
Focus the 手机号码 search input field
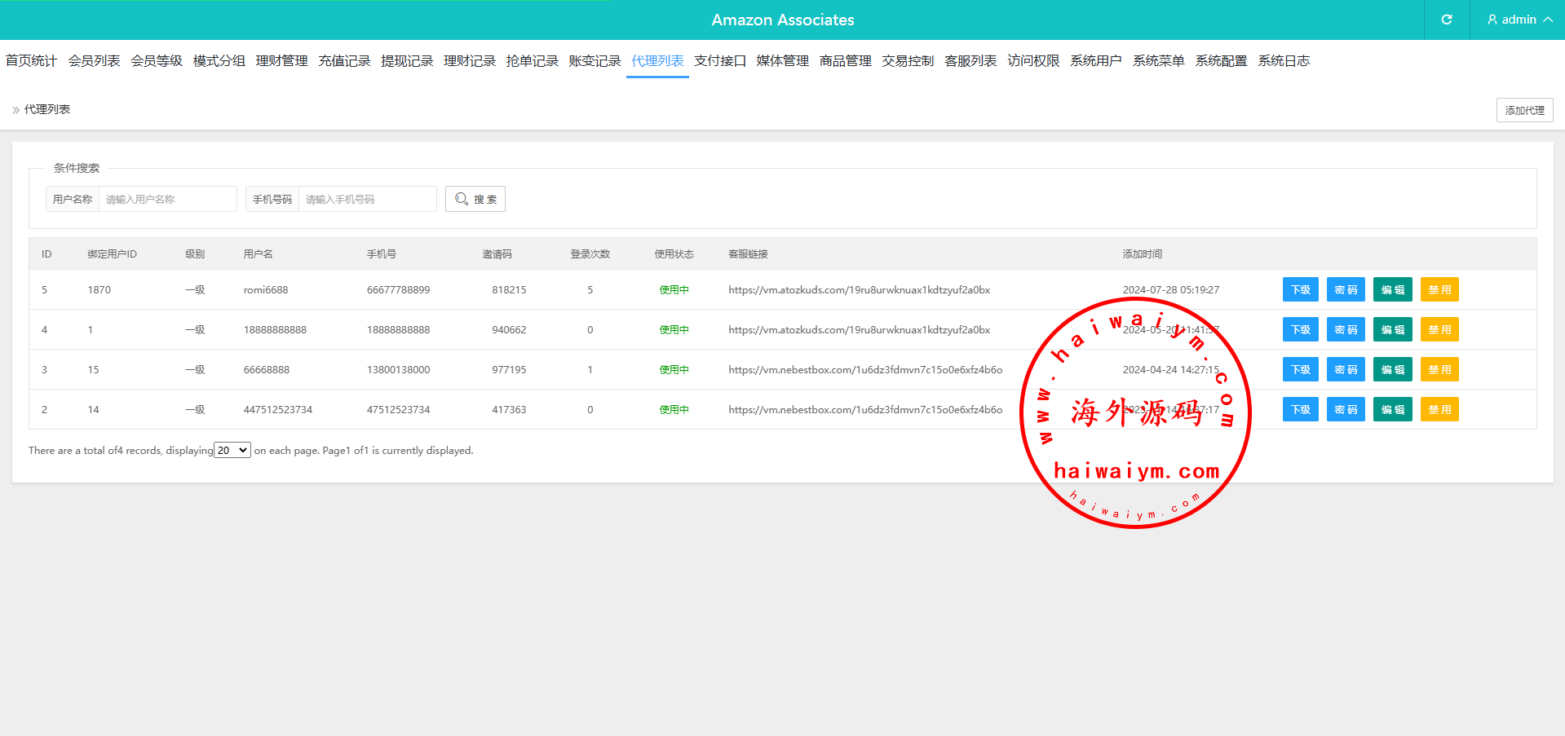click(x=367, y=199)
